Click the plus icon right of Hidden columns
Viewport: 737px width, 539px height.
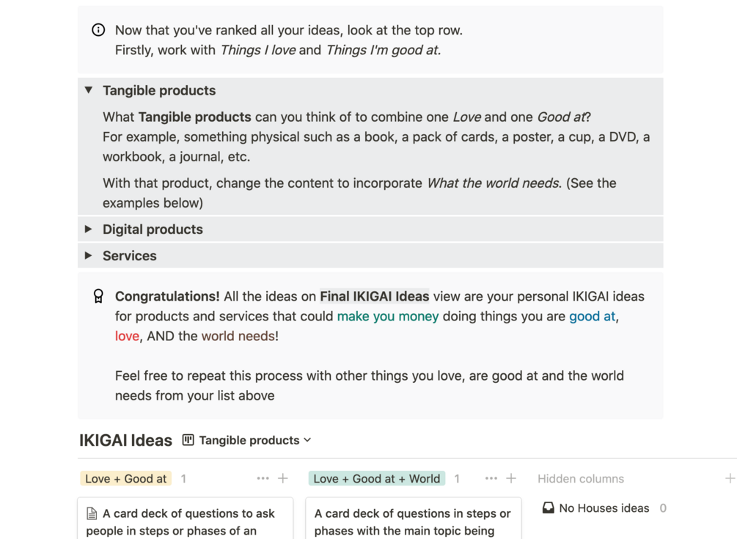[730, 479]
